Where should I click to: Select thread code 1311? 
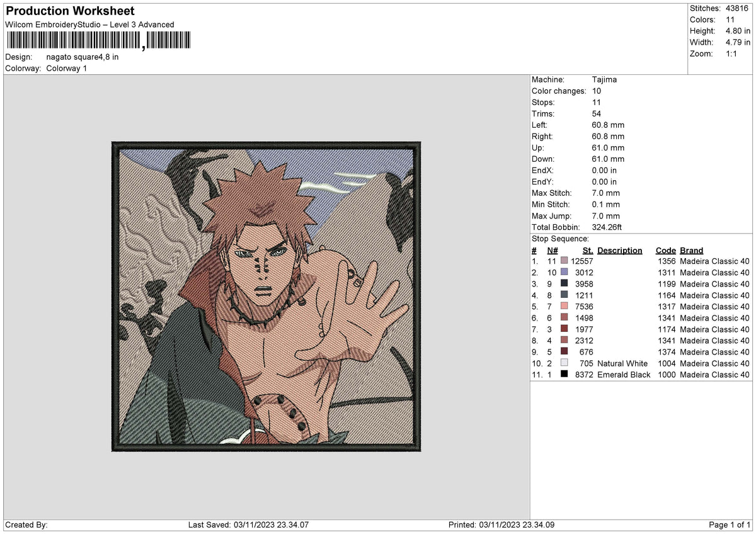(667, 273)
